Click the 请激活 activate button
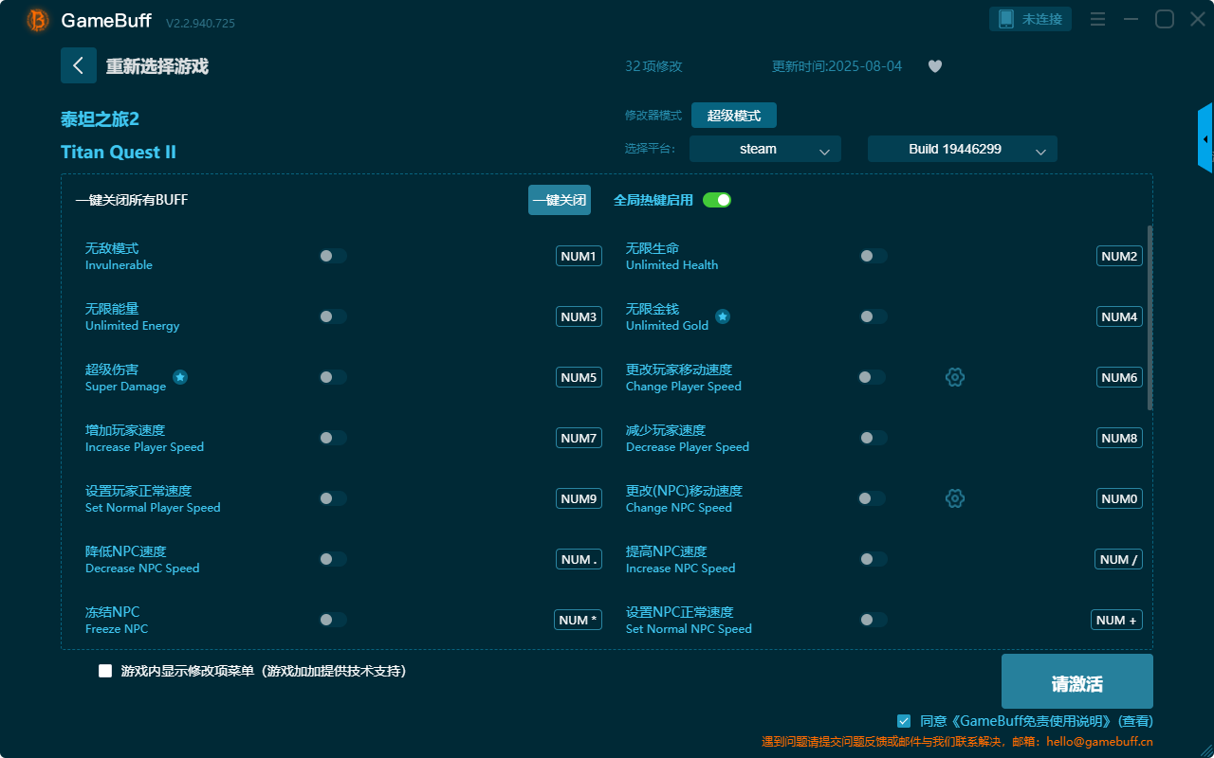Viewport: 1214px width, 758px height. pos(1077,681)
